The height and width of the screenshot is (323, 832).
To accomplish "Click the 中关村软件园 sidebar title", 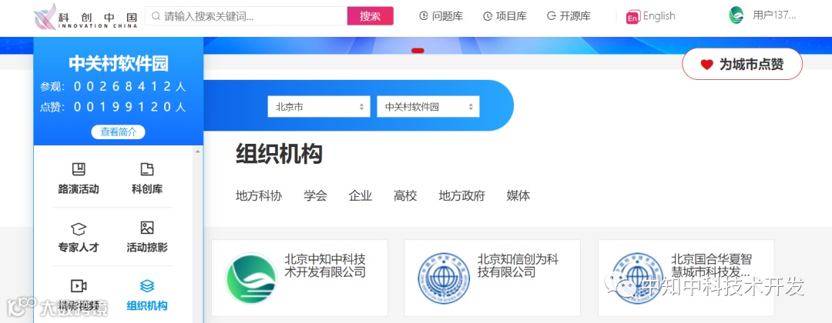I will pos(119,64).
